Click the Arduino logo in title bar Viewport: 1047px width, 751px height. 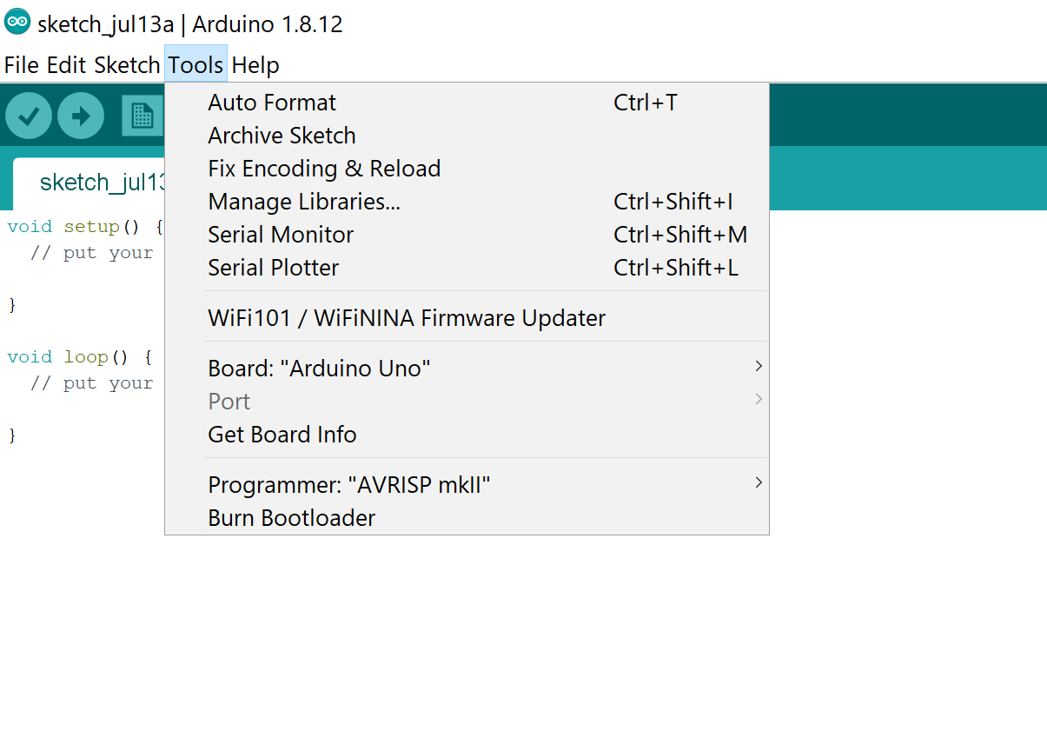[17, 23]
